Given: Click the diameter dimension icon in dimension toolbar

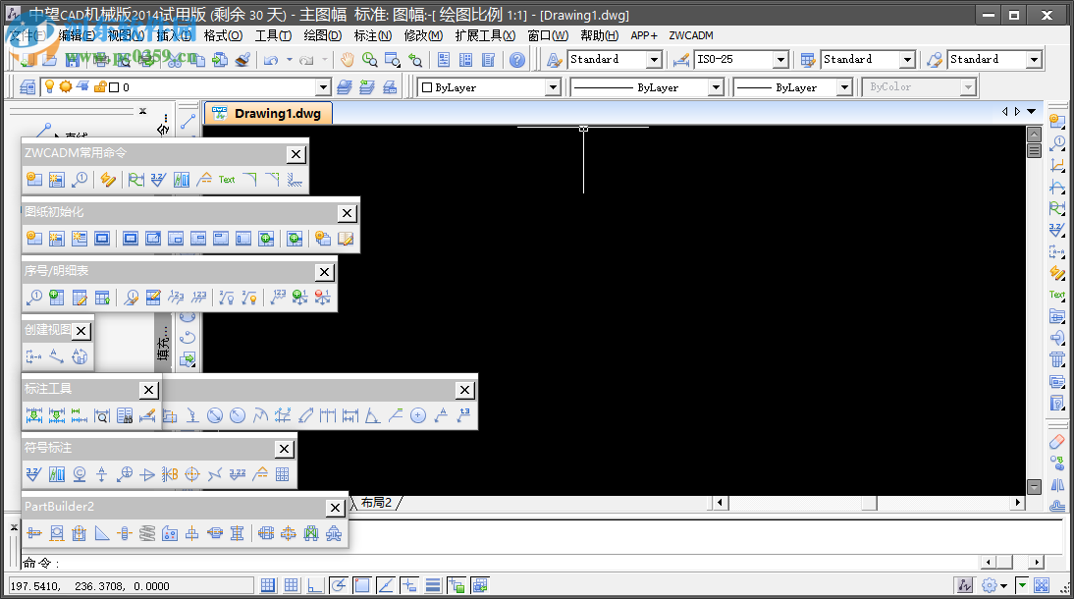Looking at the screenshot, I should (x=215, y=415).
